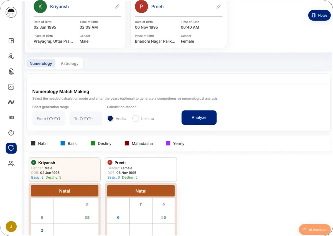
Task: Open the heart match making sidebar icon
Action: pos(11,148)
